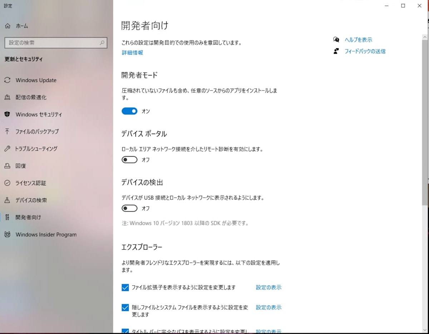The image size is (429, 334).
Task: Uncheck the 隠しファイルとシステム ファイル checkbox
Action: point(125,308)
